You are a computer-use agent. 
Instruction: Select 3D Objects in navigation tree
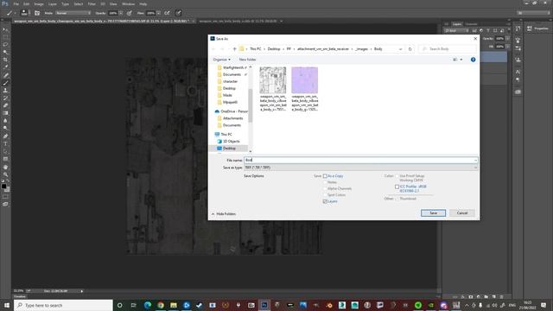pos(231,142)
